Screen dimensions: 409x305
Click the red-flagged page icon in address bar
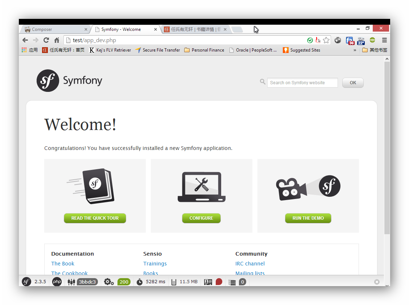318,40
